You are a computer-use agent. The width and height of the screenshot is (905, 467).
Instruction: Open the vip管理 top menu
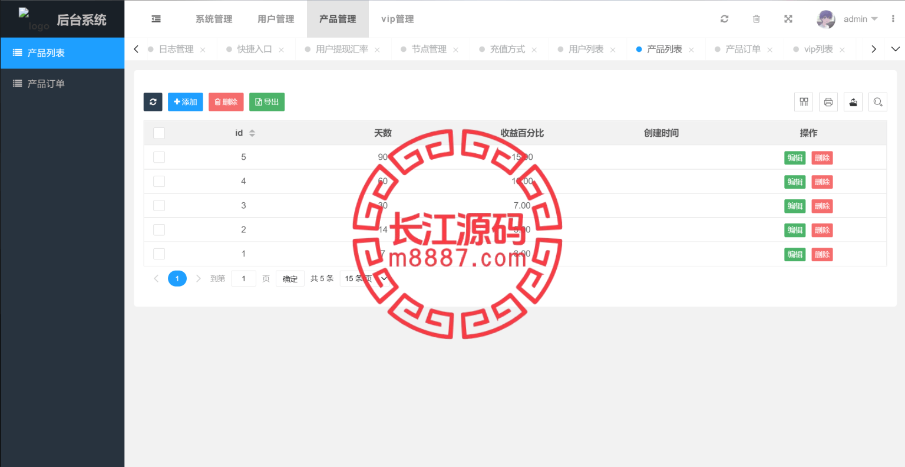tap(397, 19)
